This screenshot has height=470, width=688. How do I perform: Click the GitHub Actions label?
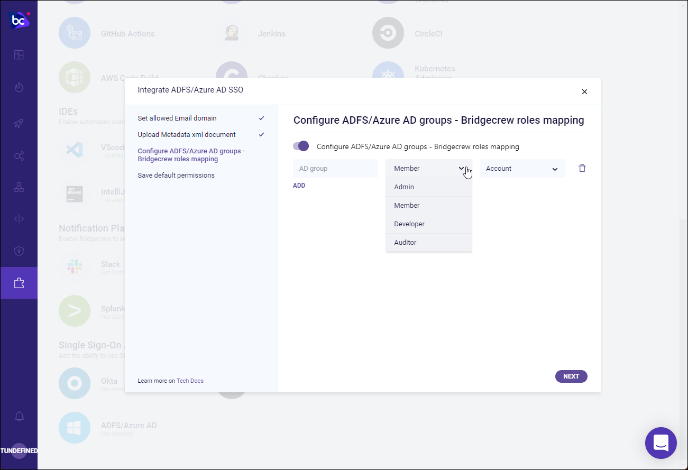pyautogui.click(x=128, y=34)
